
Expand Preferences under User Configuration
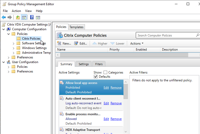click(x=9, y=72)
